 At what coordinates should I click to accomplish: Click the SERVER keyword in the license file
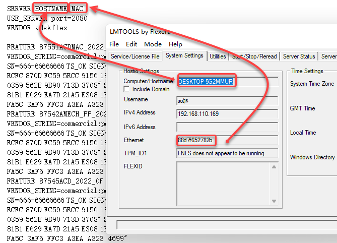click(19, 9)
